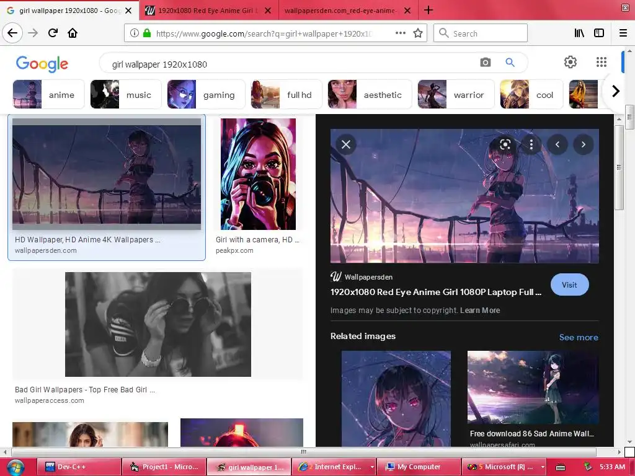Open Girl with a camera result thumbnail
The height and width of the screenshot is (476, 635).
258,174
